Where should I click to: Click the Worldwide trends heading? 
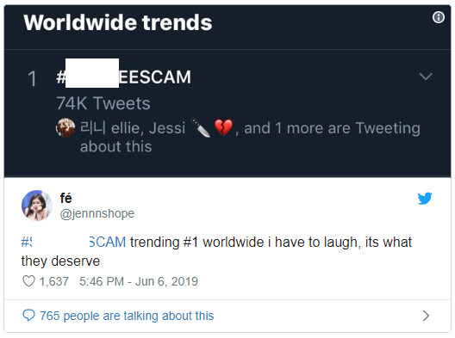118,22
